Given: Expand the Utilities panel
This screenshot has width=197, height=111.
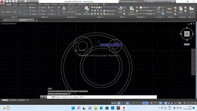Looking at the screenshot, I should pos(171,17).
